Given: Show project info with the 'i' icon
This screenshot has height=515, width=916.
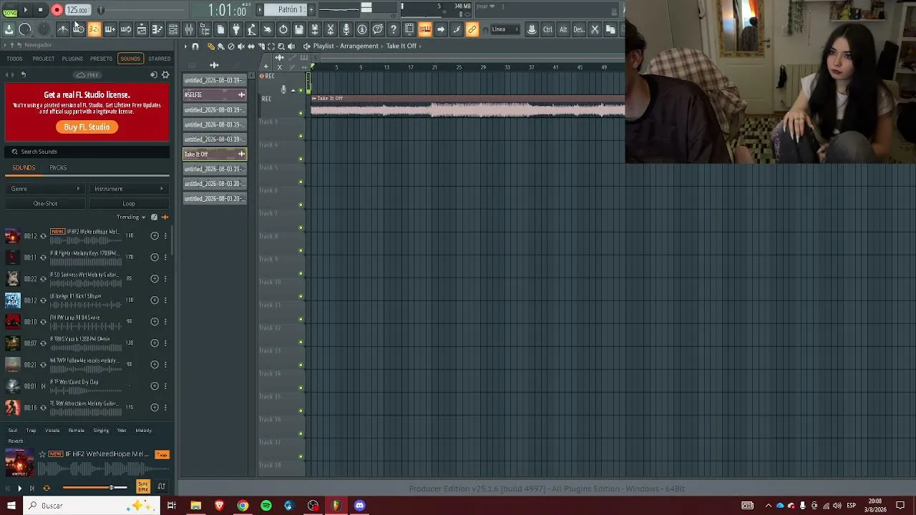Looking at the screenshot, I should [362, 29].
